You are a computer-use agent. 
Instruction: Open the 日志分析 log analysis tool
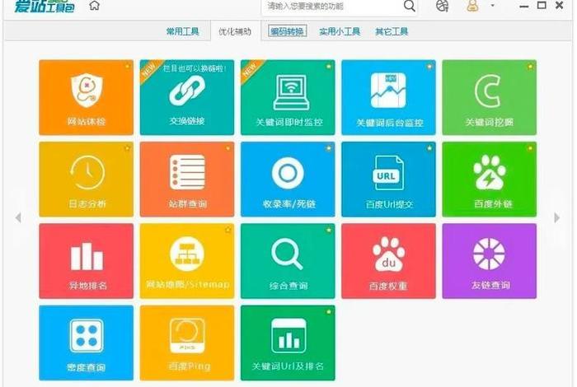pyautogui.click(x=86, y=179)
